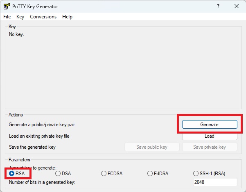This screenshot has height=192, width=246.
Task: Click the 'Load an existing private key file' label
Action: pos(39,136)
